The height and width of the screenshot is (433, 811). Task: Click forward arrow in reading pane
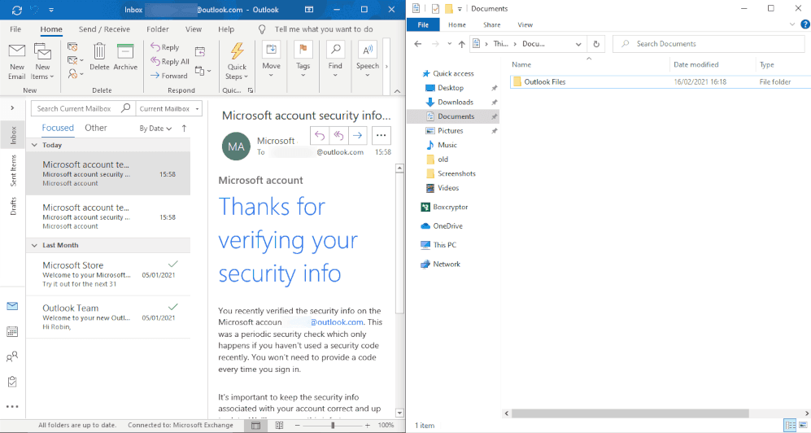(357, 136)
